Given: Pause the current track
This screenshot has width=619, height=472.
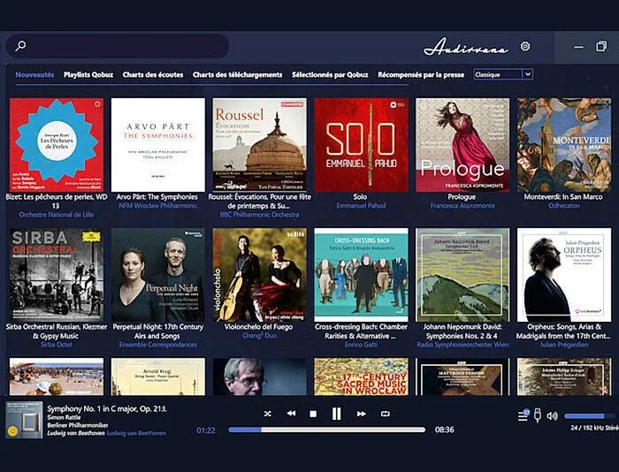Looking at the screenshot, I should (x=336, y=414).
